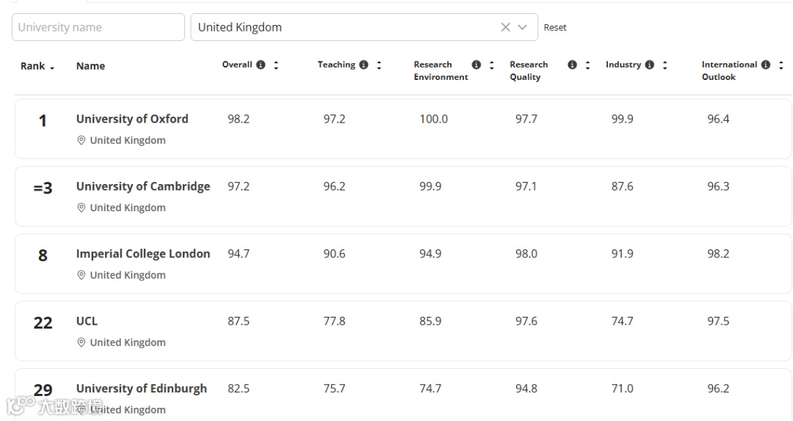Open the University of Cambridge link

click(143, 186)
